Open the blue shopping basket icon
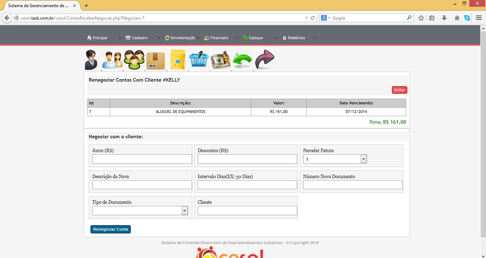The width and height of the screenshot is (486, 258). click(x=198, y=60)
